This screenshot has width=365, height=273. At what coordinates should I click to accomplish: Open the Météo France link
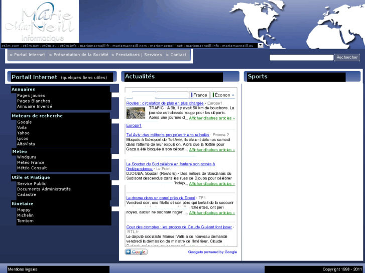31,163
